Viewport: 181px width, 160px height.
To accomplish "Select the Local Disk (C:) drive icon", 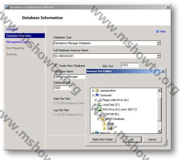I will tap(100, 105).
